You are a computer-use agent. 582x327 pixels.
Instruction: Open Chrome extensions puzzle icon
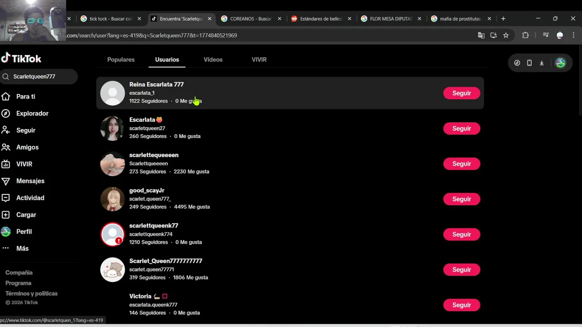[526, 35]
